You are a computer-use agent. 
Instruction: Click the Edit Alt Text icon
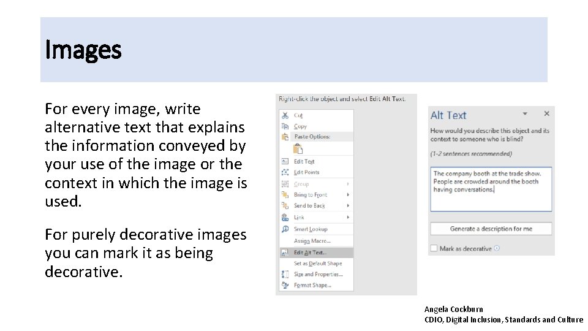pos(285,253)
